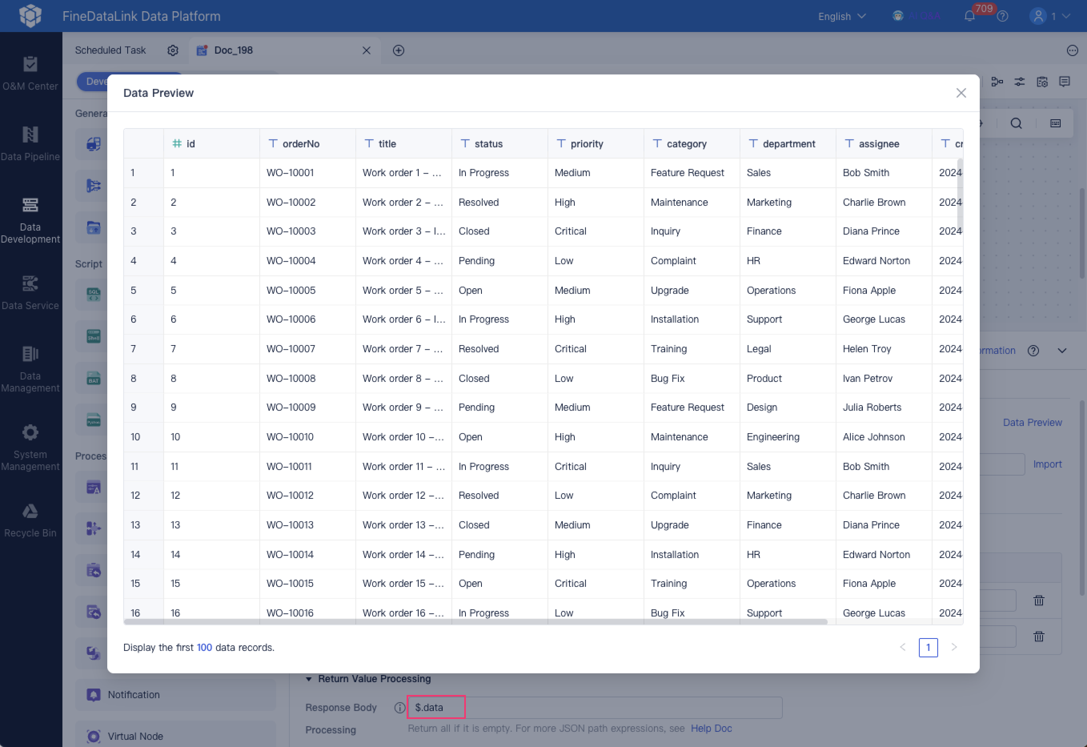Open the Data Pipeline sidebar section

30,144
